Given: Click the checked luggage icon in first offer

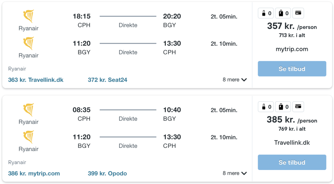Looking at the screenshot, I should point(283,13).
